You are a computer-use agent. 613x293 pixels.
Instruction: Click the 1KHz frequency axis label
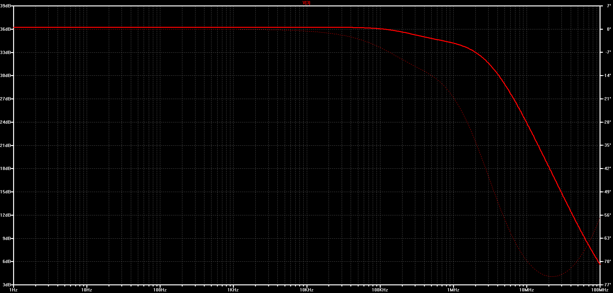pyautogui.click(x=233, y=290)
